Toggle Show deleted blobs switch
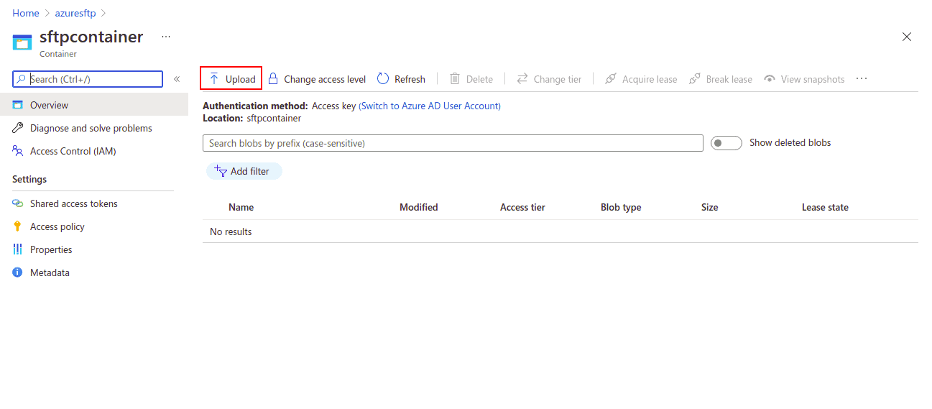 click(x=726, y=143)
